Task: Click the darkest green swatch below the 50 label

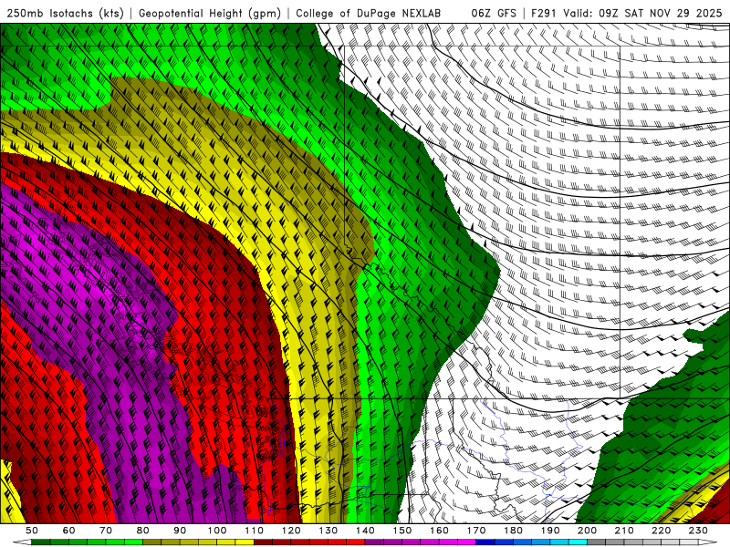Action: click(x=41, y=542)
